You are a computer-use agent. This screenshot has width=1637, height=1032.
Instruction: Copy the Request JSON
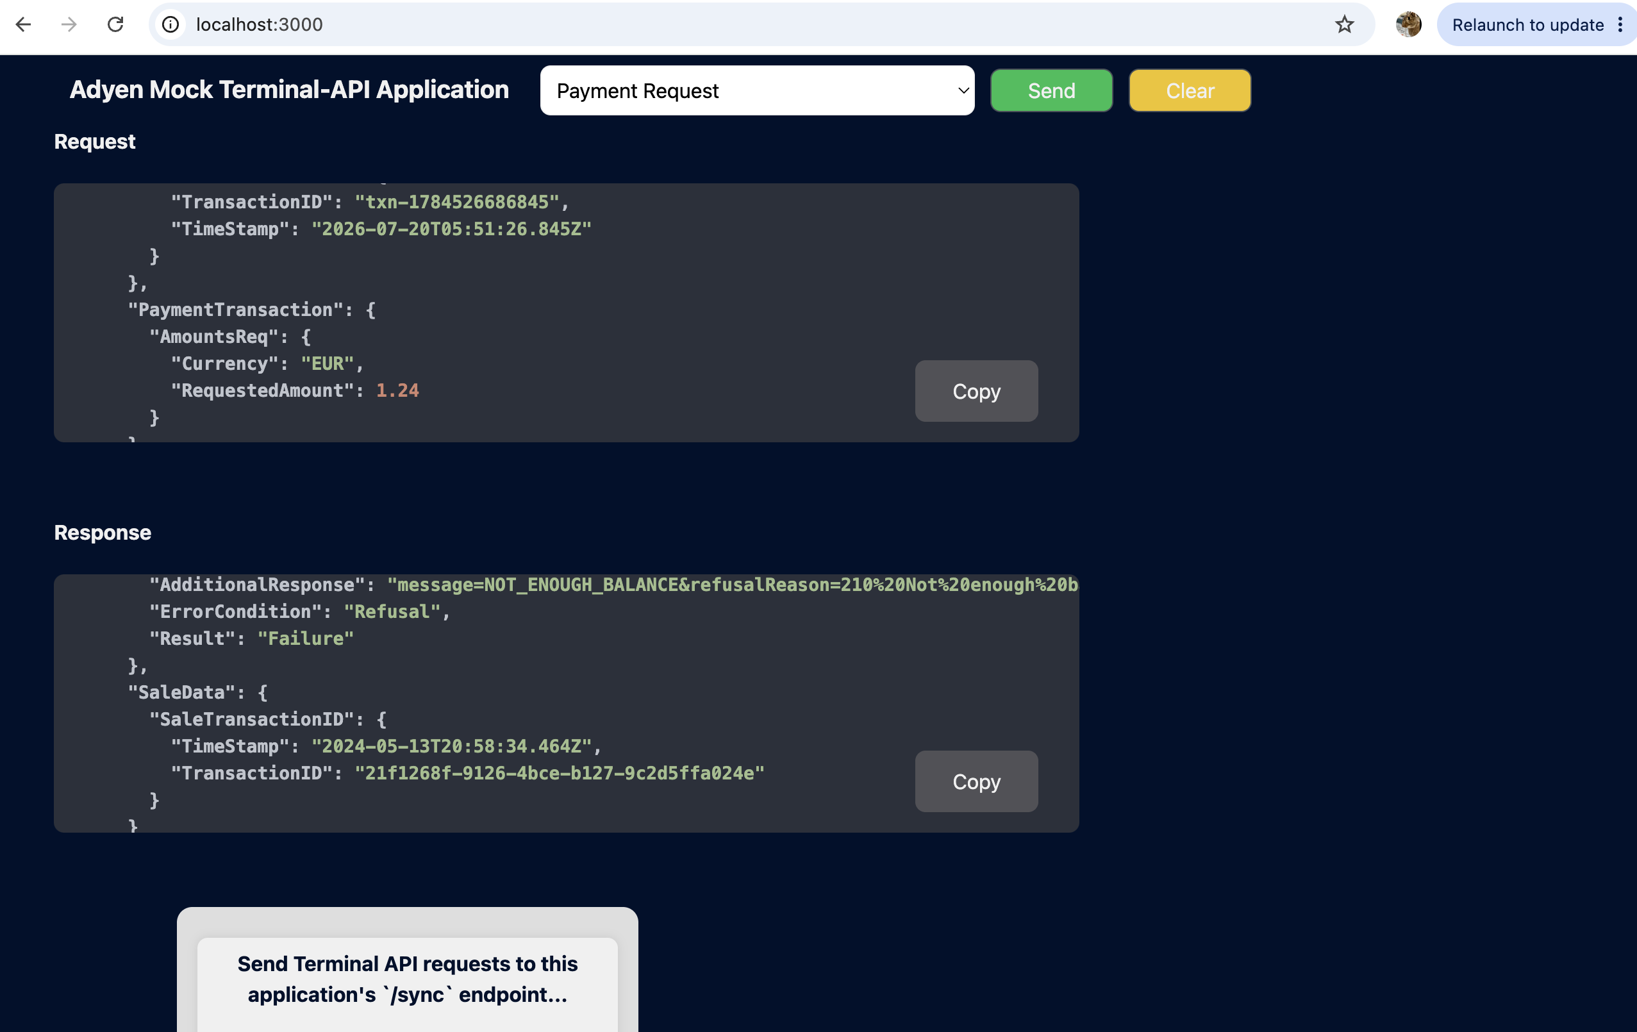(976, 391)
